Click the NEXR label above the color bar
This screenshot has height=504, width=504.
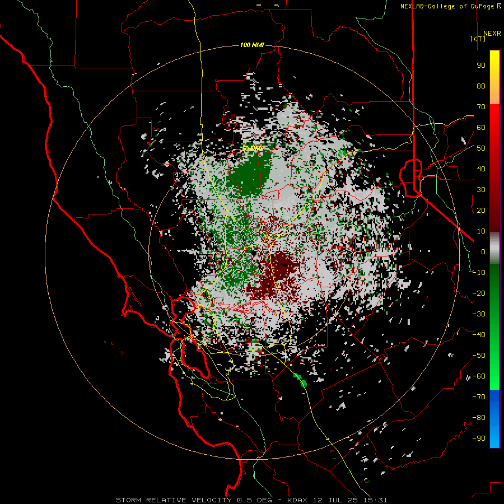(x=492, y=34)
